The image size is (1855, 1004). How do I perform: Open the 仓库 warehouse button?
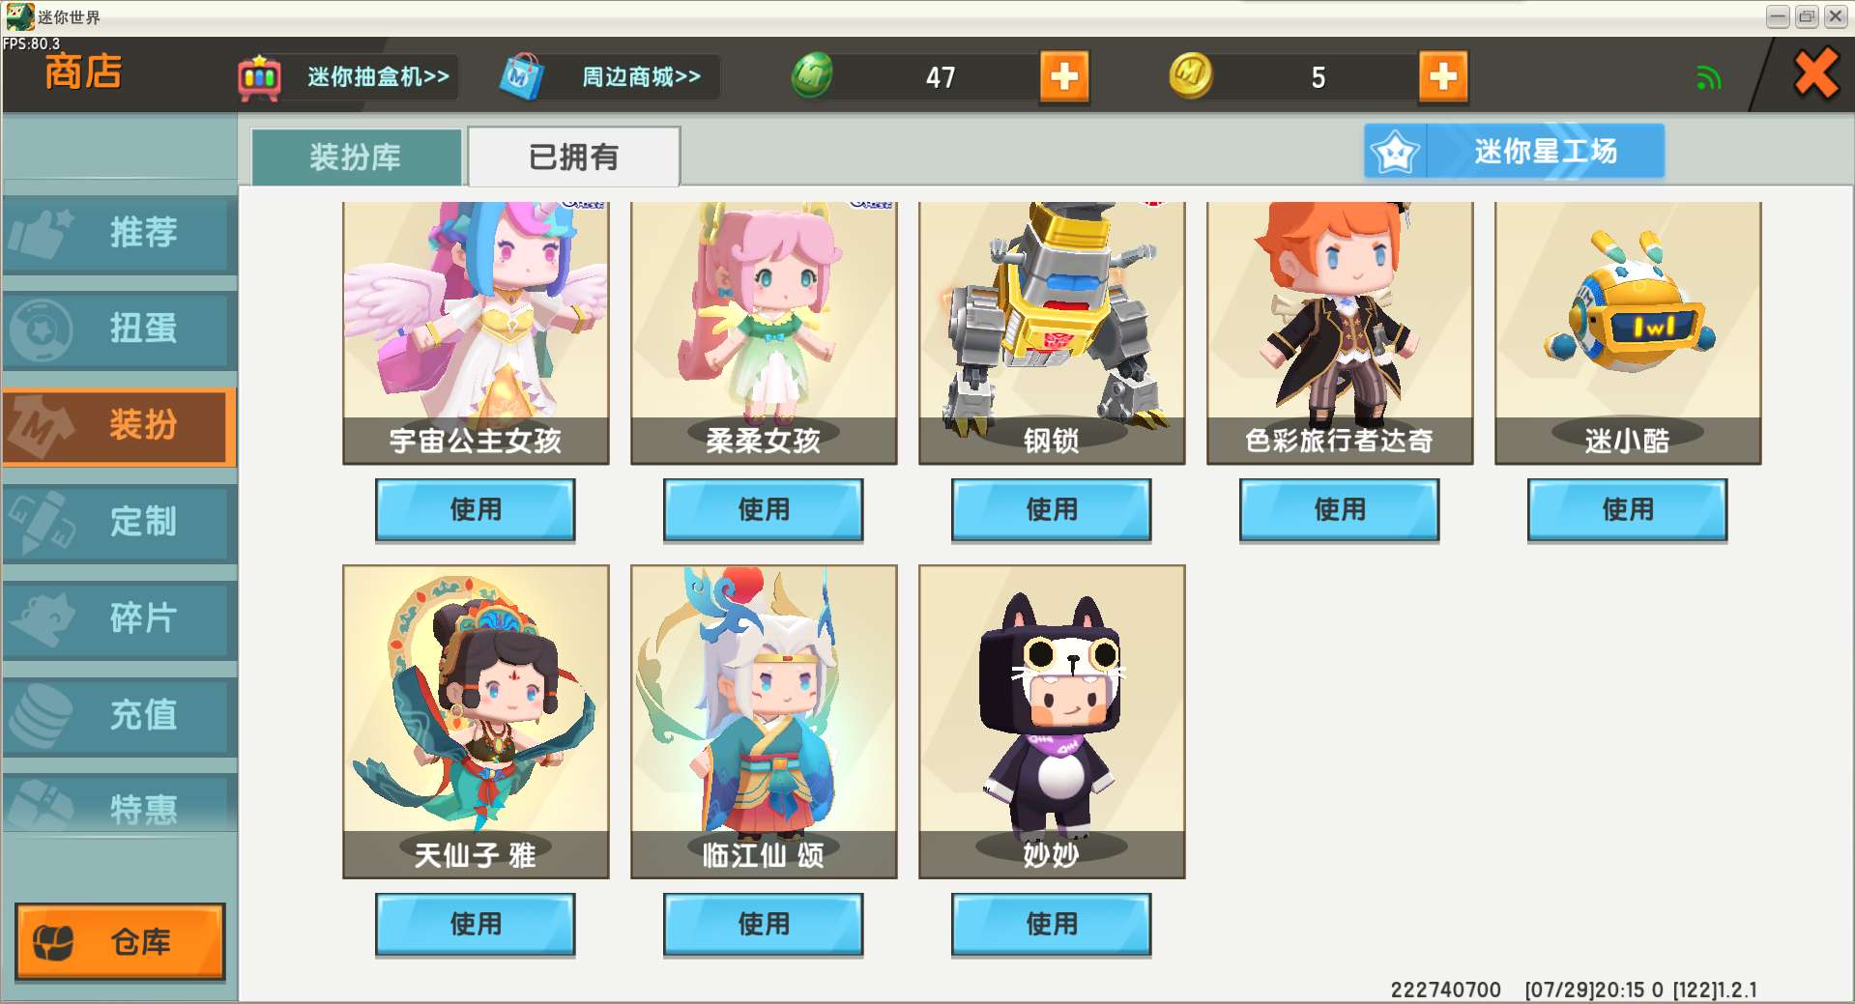point(120,941)
